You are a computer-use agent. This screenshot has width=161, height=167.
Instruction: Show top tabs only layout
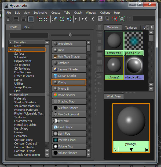pyautogui.click(x=16, y=19)
